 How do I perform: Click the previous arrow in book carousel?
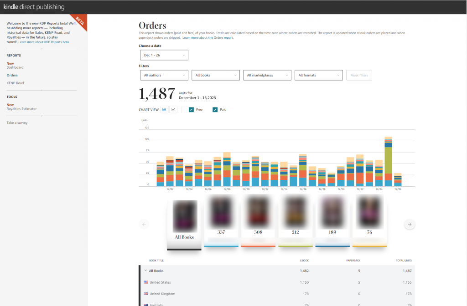[x=144, y=224]
